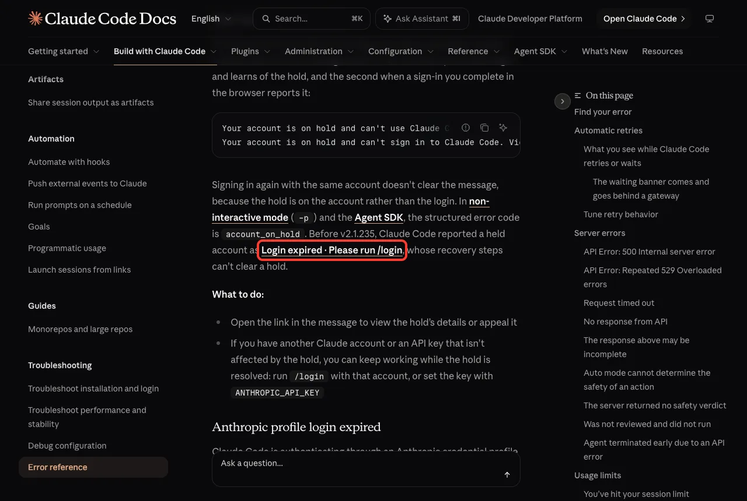Open Monorepos and large repos
The image size is (747, 501).
pos(81,329)
